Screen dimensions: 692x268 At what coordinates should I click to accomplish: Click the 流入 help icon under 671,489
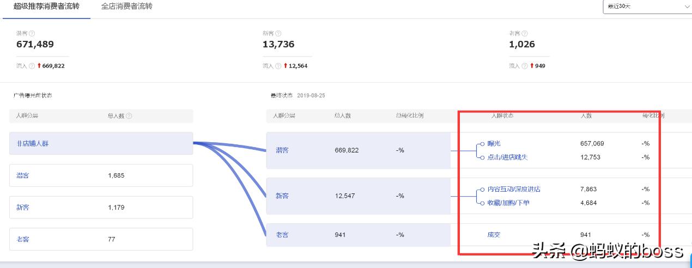pyautogui.click(x=32, y=66)
